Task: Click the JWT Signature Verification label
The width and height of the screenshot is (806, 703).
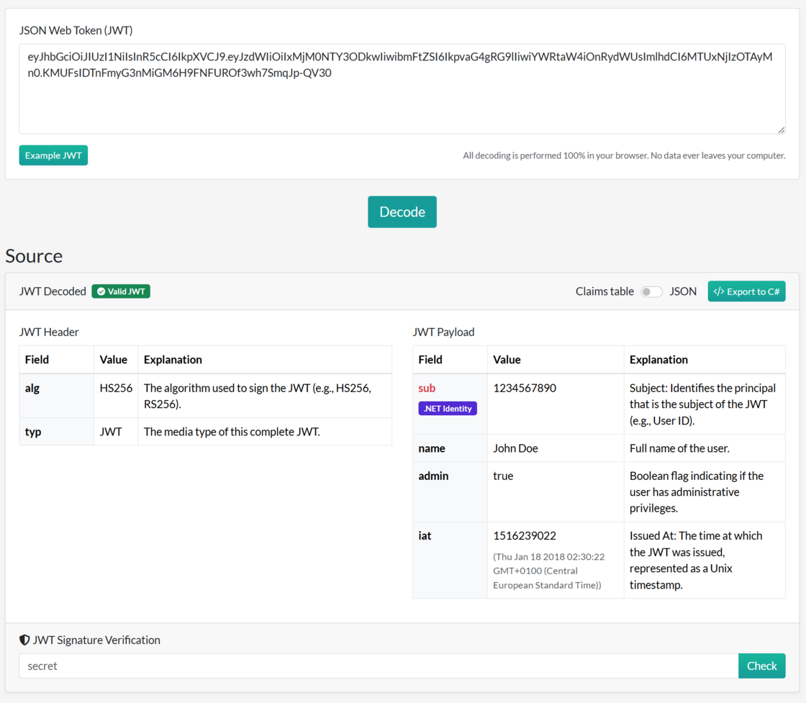Action: [x=96, y=640]
